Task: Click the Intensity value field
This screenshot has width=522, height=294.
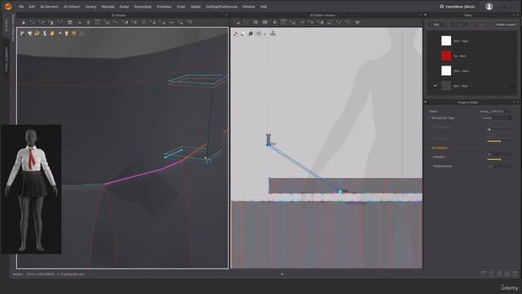Action: pos(498,154)
